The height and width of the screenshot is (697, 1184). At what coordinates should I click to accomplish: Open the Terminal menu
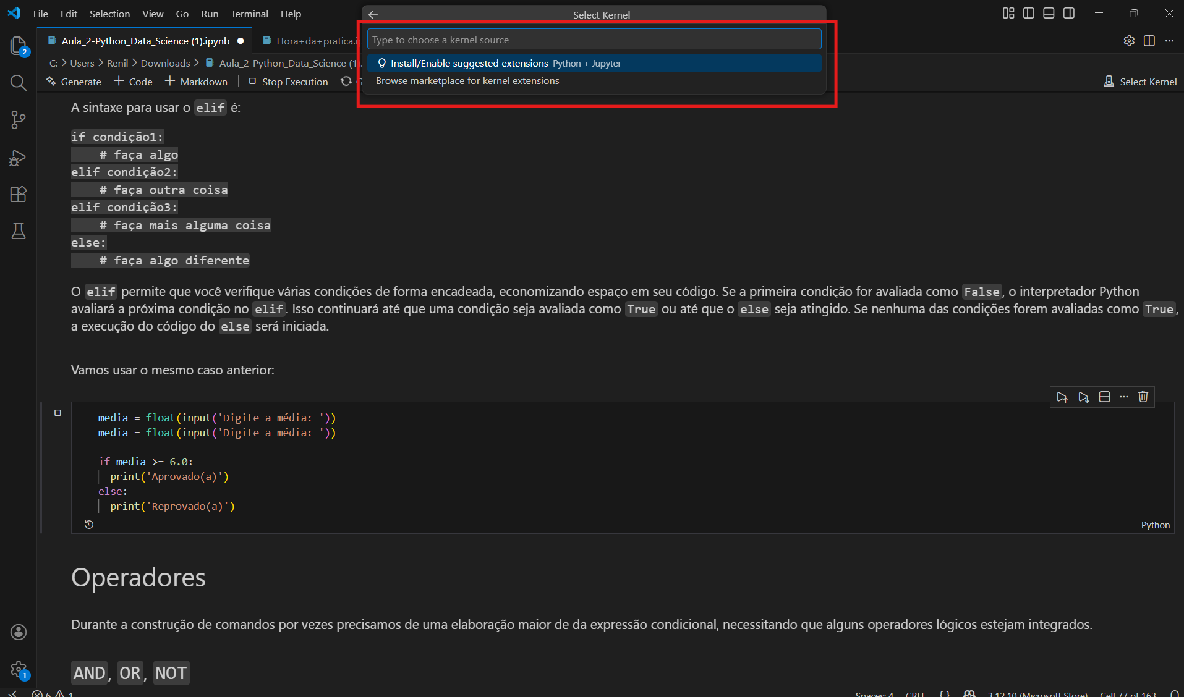point(249,14)
